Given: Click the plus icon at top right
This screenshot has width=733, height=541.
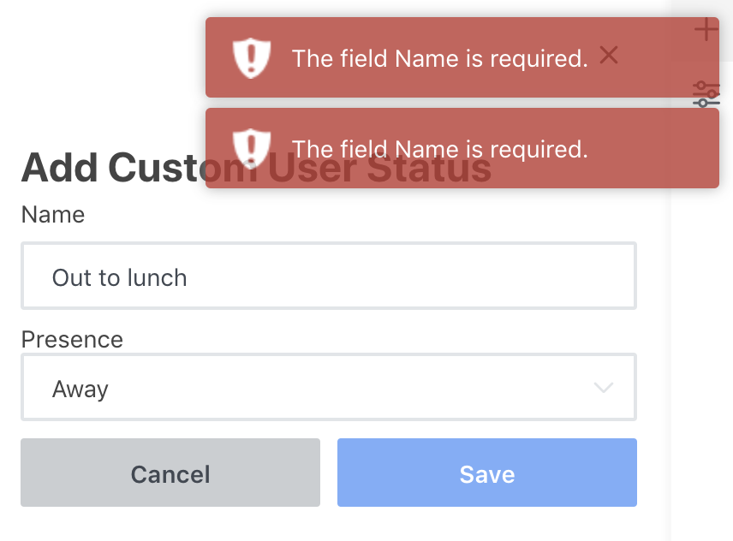Looking at the screenshot, I should coord(706,30).
